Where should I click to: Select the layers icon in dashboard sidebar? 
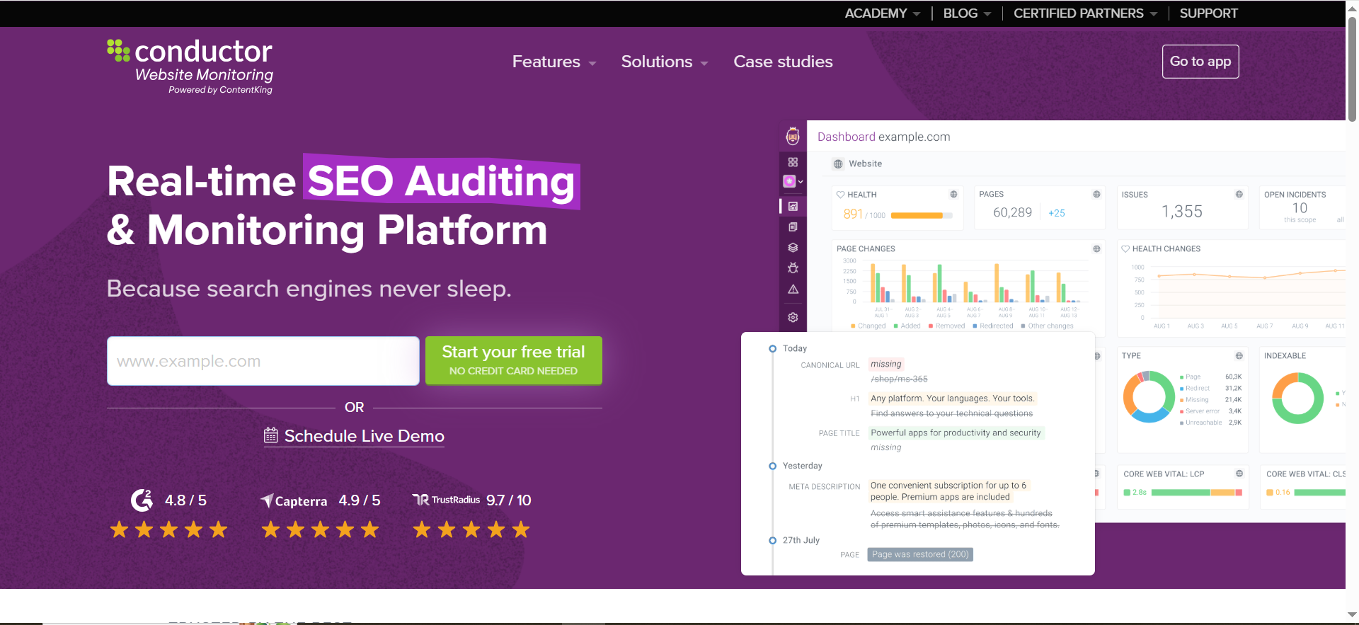(x=793, y=248)
